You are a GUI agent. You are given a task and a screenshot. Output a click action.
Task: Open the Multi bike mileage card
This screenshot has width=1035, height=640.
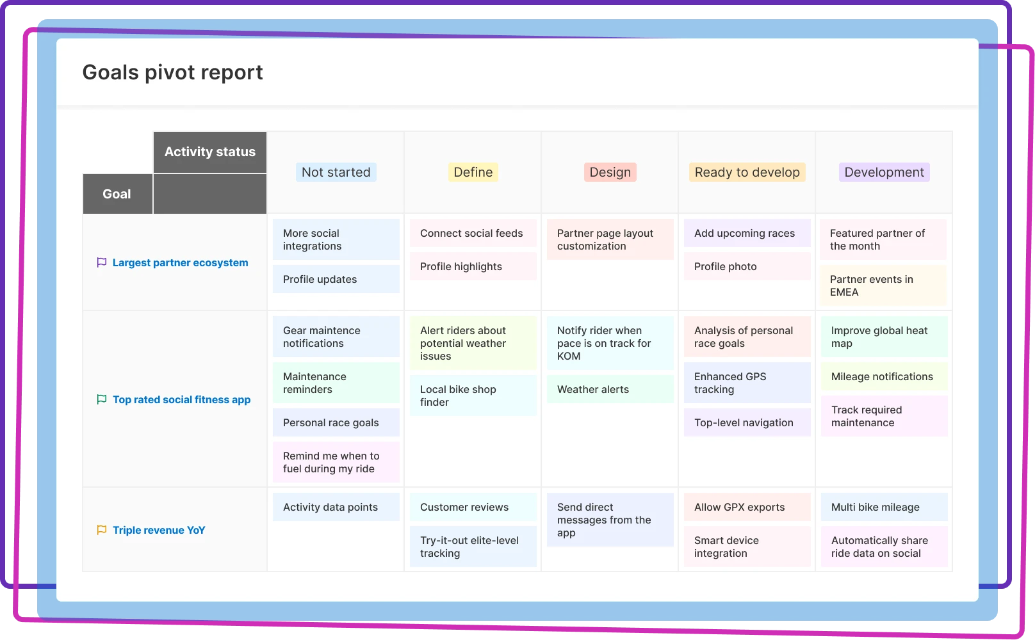coord(884,507)
